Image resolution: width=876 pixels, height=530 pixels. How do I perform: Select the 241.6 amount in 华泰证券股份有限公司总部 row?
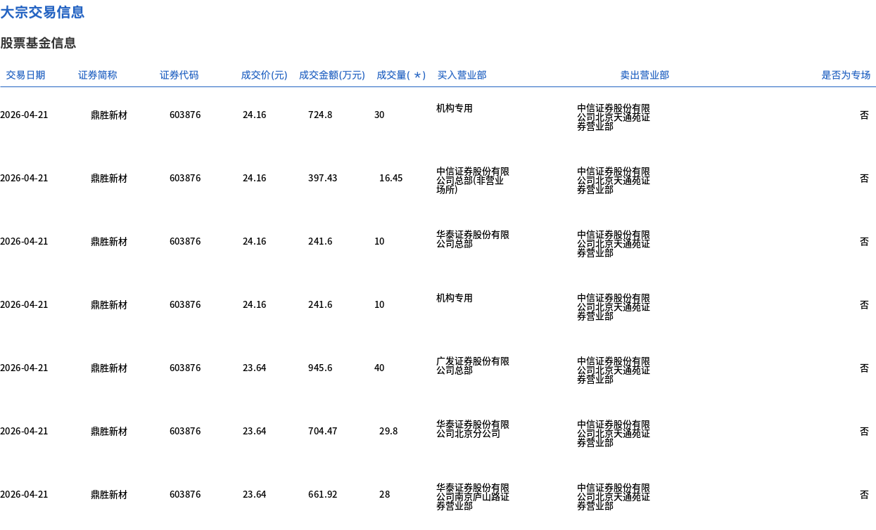pyautogui.click(x=320, y=242)
